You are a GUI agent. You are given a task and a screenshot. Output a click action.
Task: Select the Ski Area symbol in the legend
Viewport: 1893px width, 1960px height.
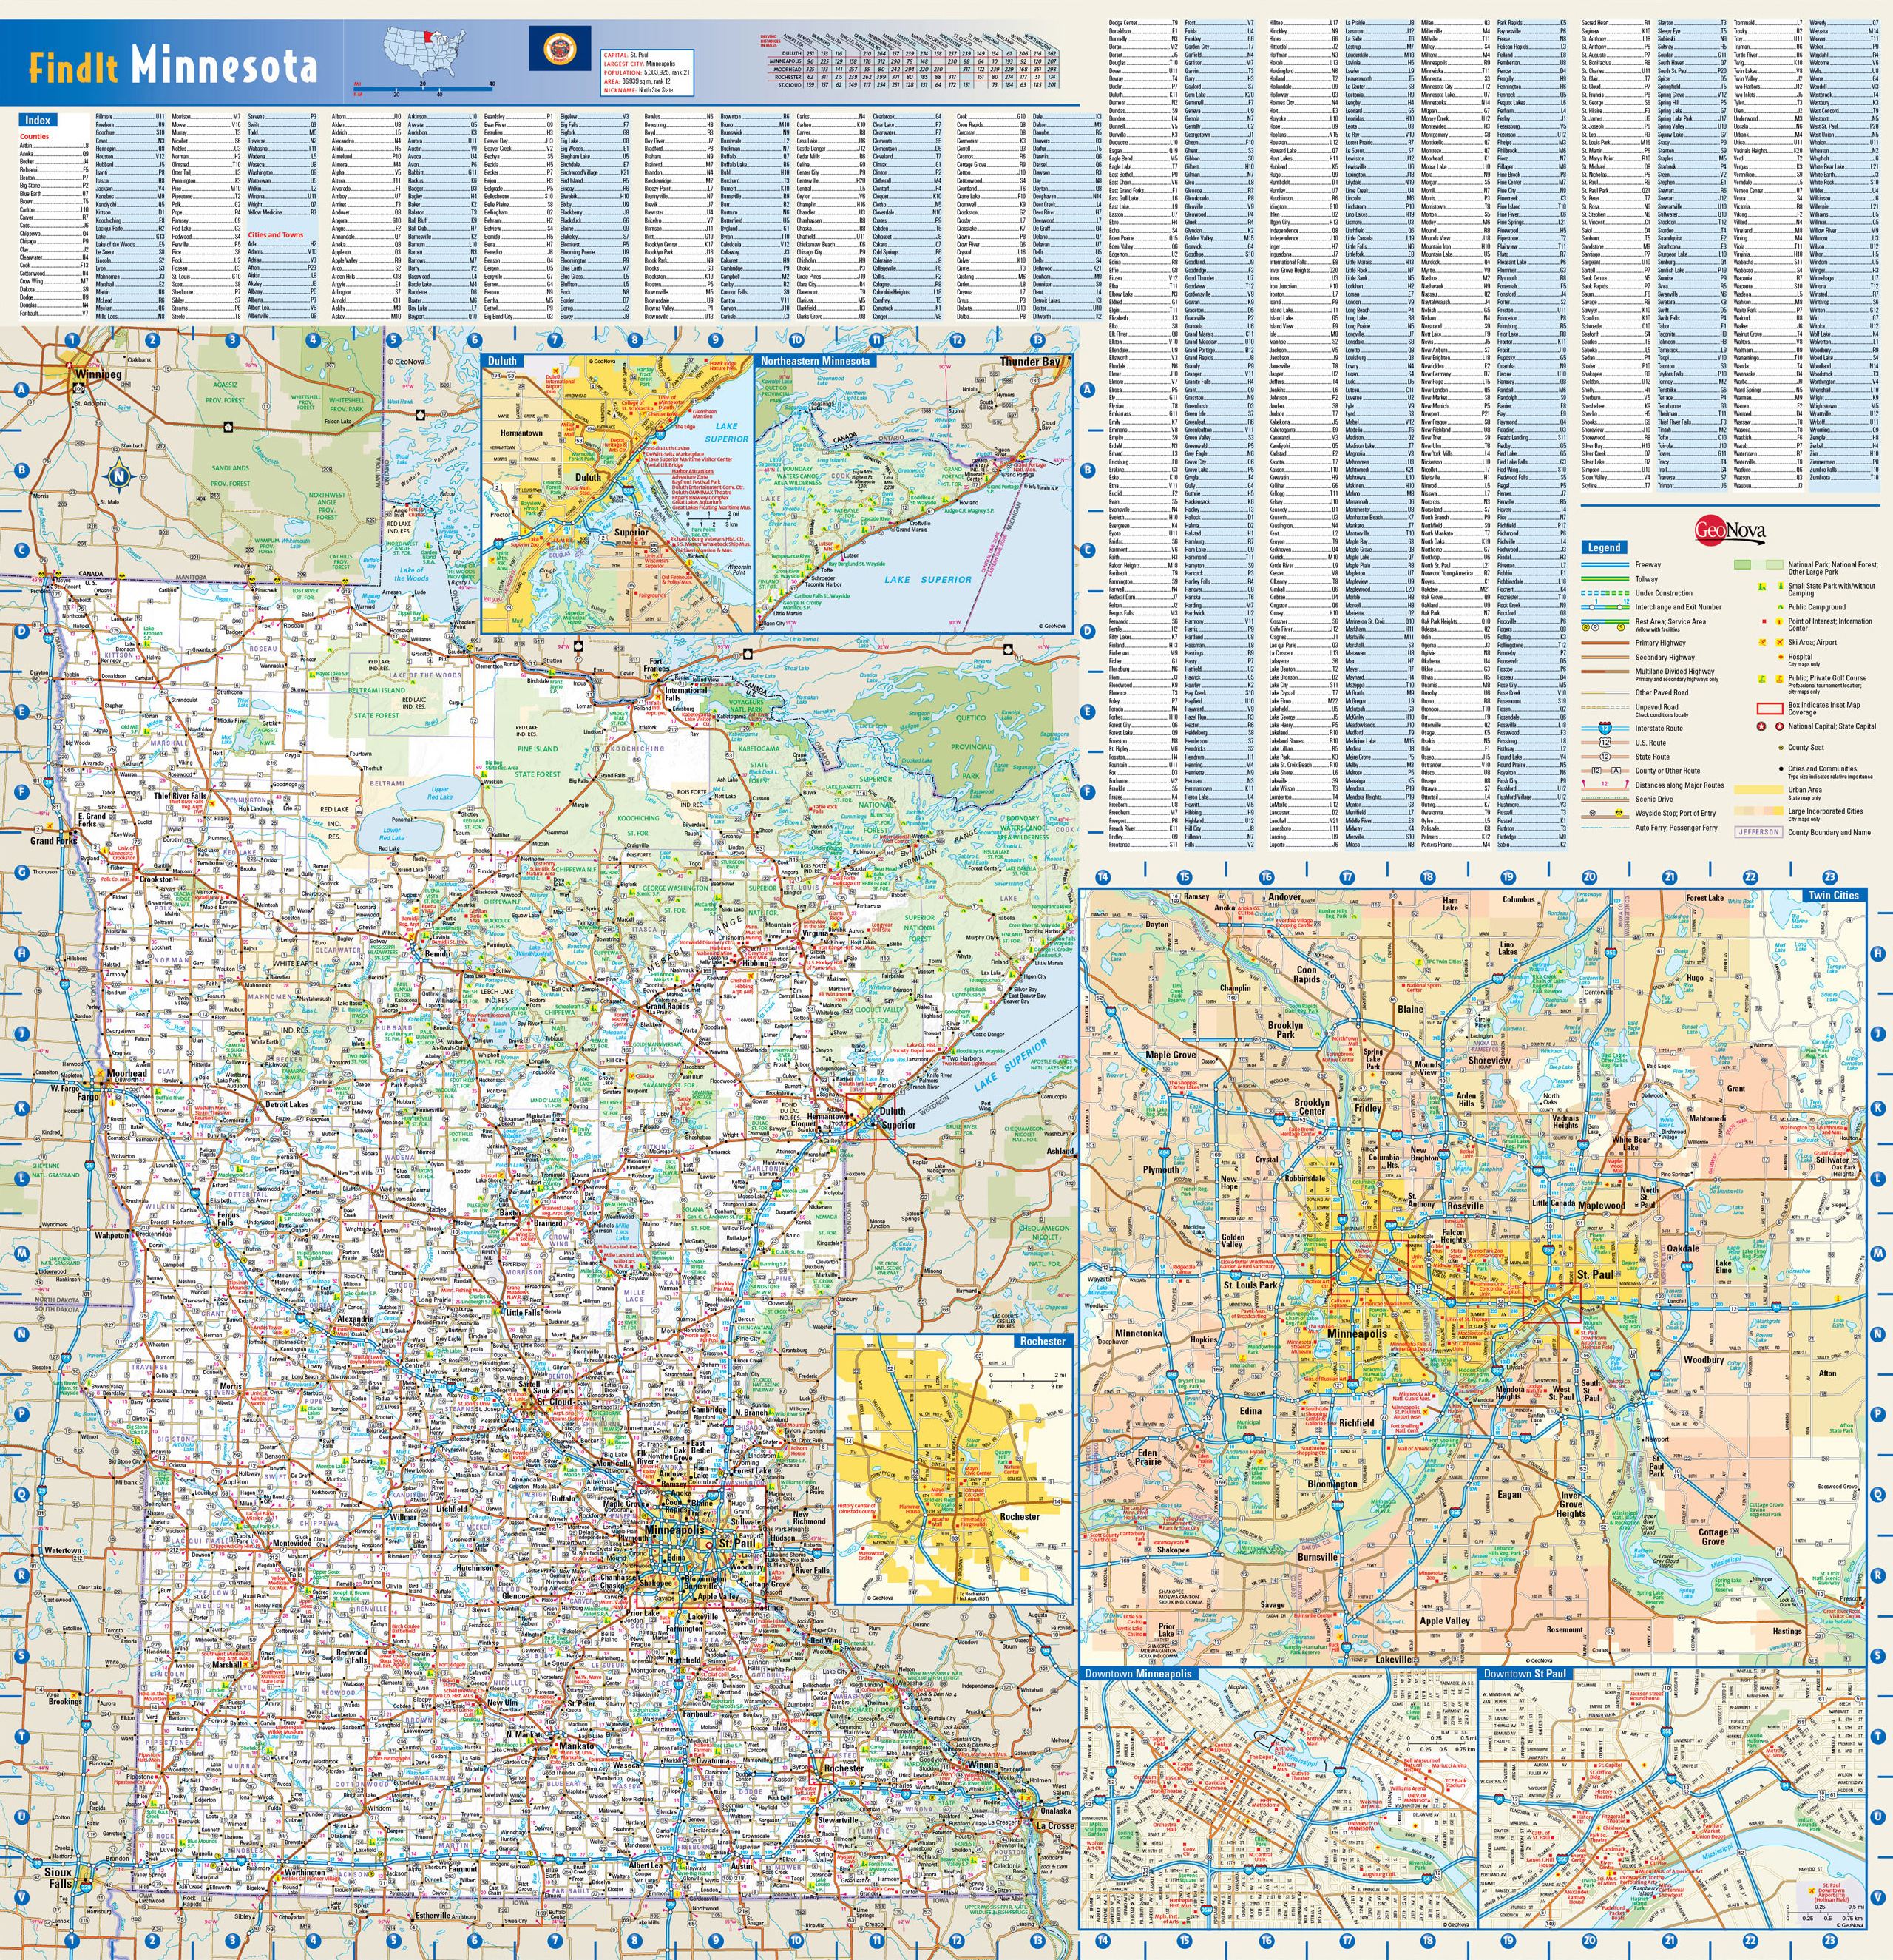(x=1763, y=642)
